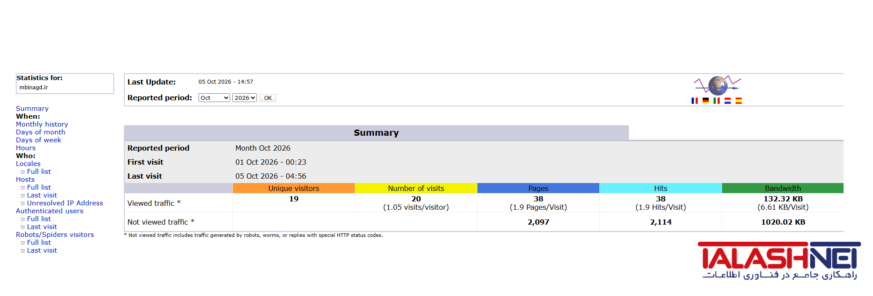The width and height of the screenshot is (873, 296).
Task: Go to the Summary link in sidebar
Action: click(32, 109)
